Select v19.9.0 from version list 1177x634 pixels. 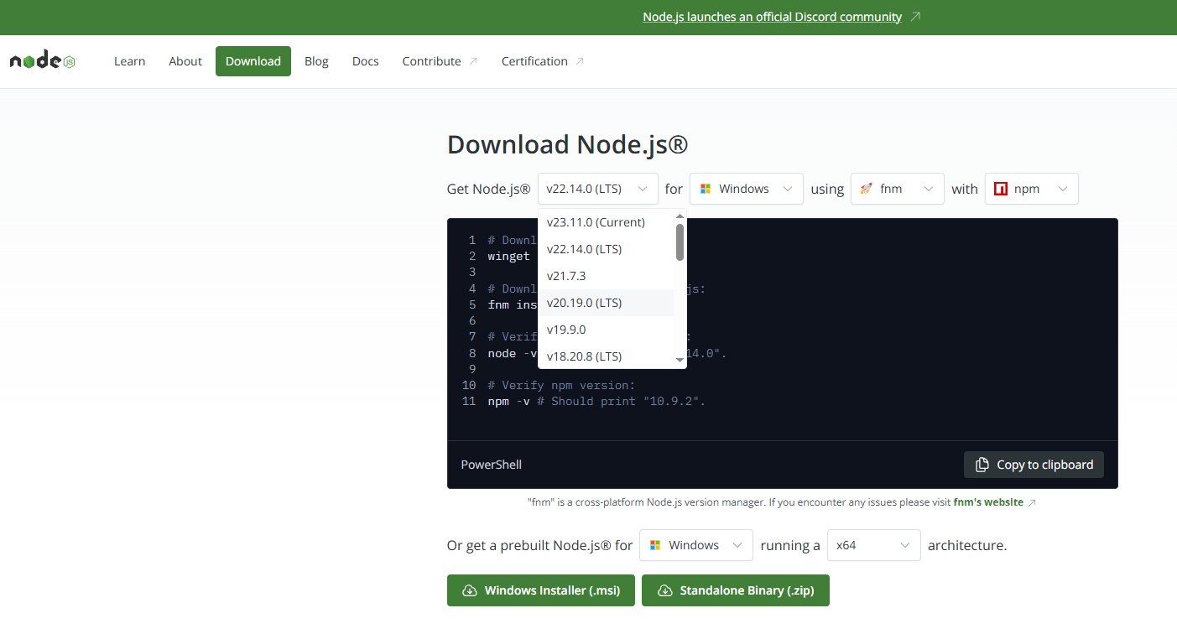click(x=606, y=330)
